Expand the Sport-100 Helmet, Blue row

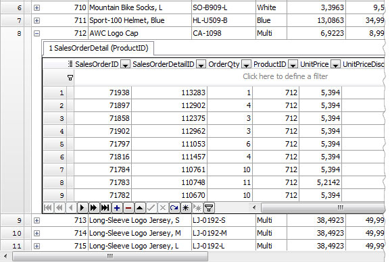tap(36, 20)
